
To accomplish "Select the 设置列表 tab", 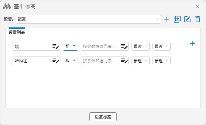I will click(17, 33).
